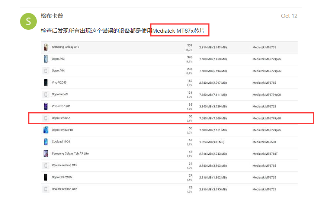Click Mediatek MT6765 chip for Galaxy A12
The image size is (330, 209).
tap(264, 47)
